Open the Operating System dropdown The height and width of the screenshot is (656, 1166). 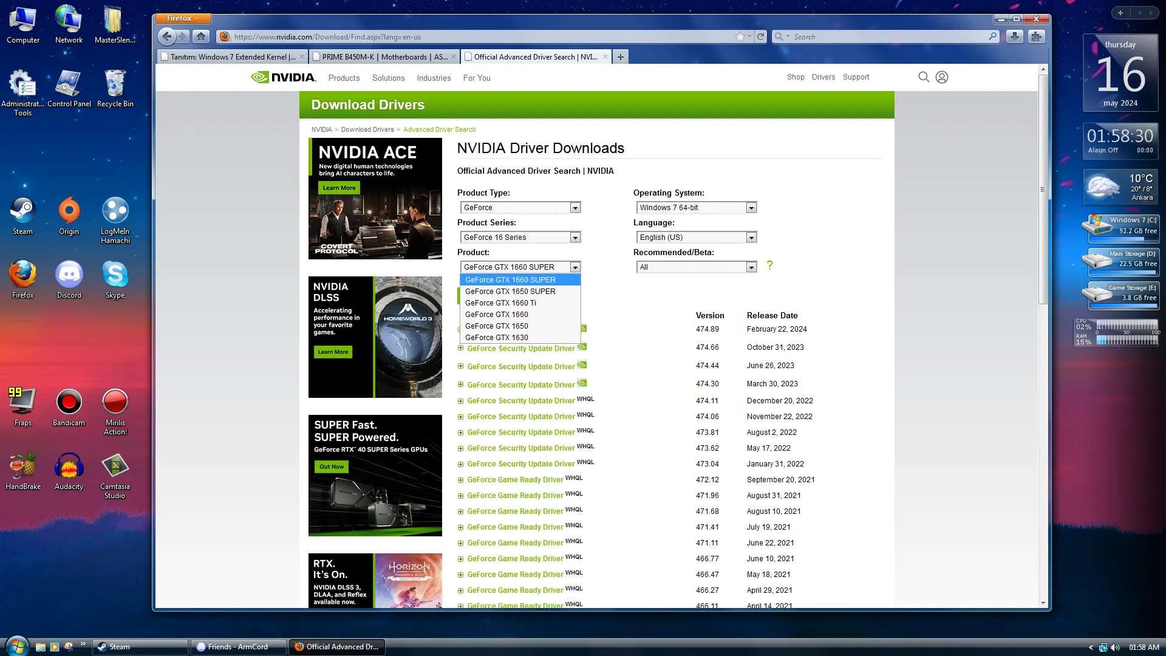pos(697,208)
